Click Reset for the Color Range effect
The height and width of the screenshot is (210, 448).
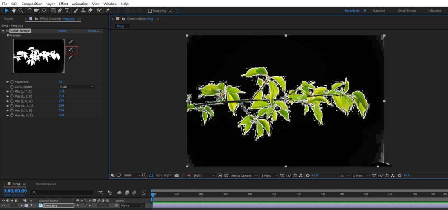coord(62,31)
